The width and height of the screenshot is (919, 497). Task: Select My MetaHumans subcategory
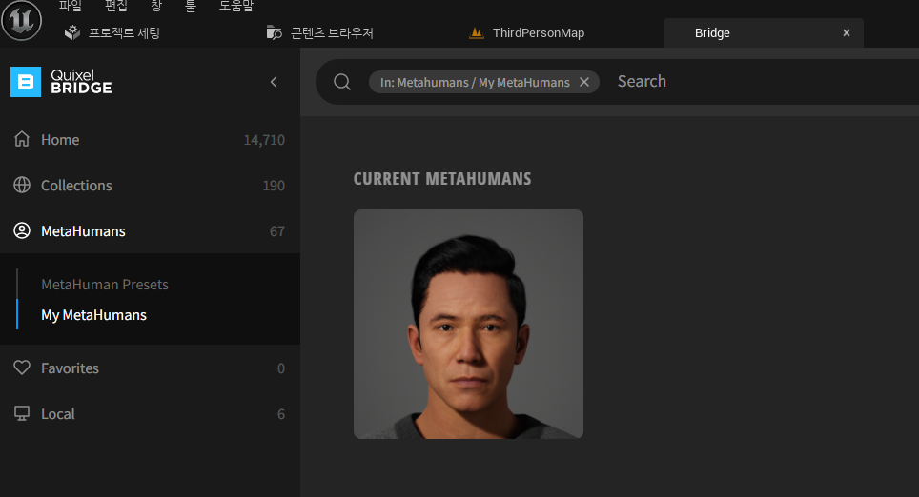point(93,315)
